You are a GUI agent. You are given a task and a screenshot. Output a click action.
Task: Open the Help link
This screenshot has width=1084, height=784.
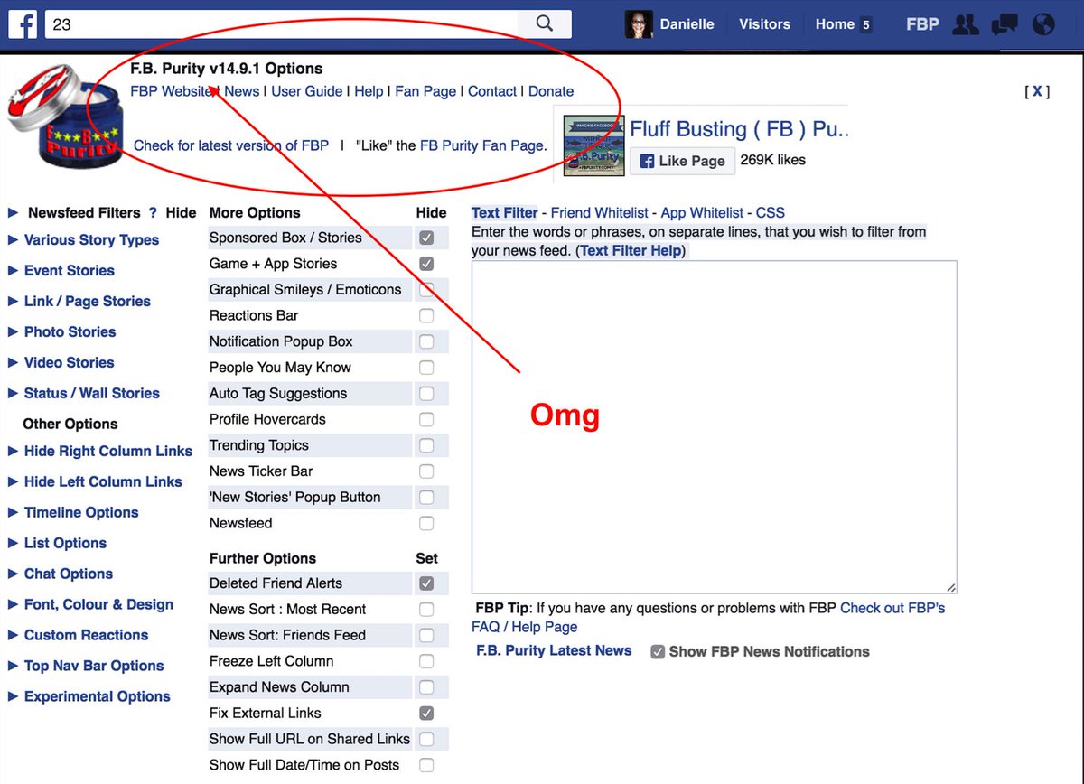[369, 91]
